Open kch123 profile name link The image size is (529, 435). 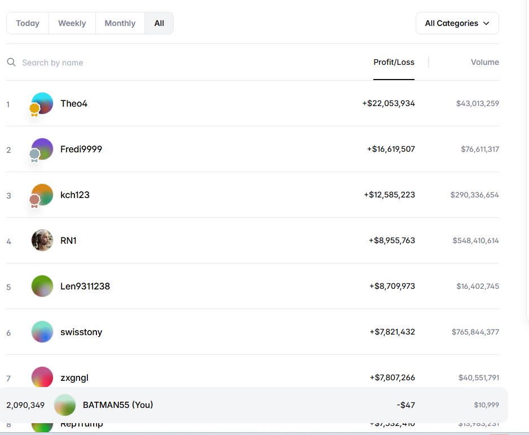pos(75,195)
